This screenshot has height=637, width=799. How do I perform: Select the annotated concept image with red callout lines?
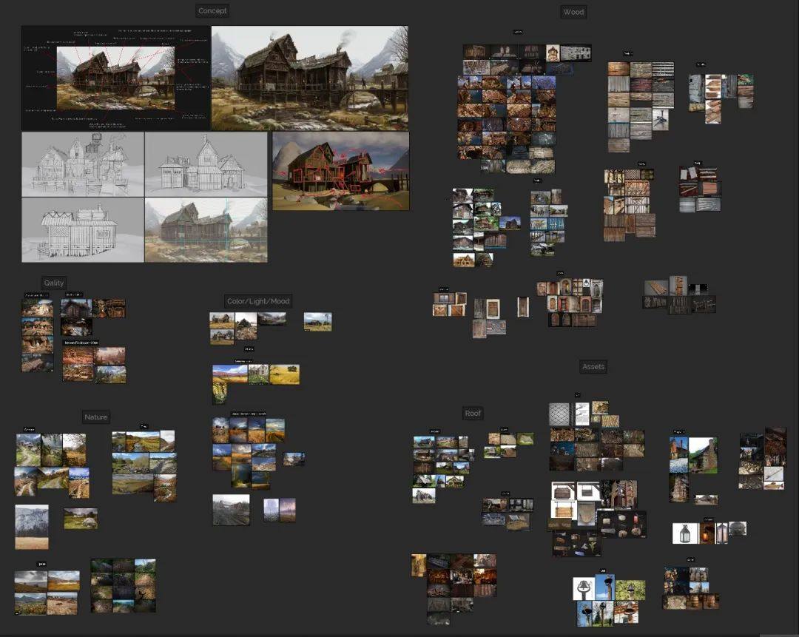[116, 78]
